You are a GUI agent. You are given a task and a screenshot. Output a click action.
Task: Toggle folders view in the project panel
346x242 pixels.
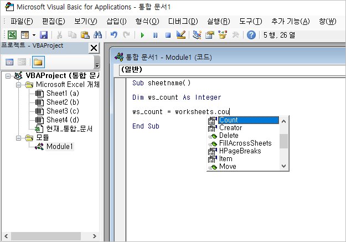[39, 61]
